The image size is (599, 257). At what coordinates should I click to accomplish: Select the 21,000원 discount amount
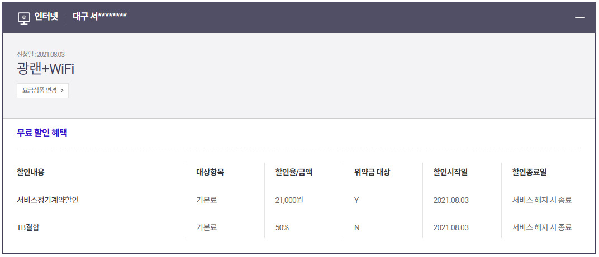[289, 200]
